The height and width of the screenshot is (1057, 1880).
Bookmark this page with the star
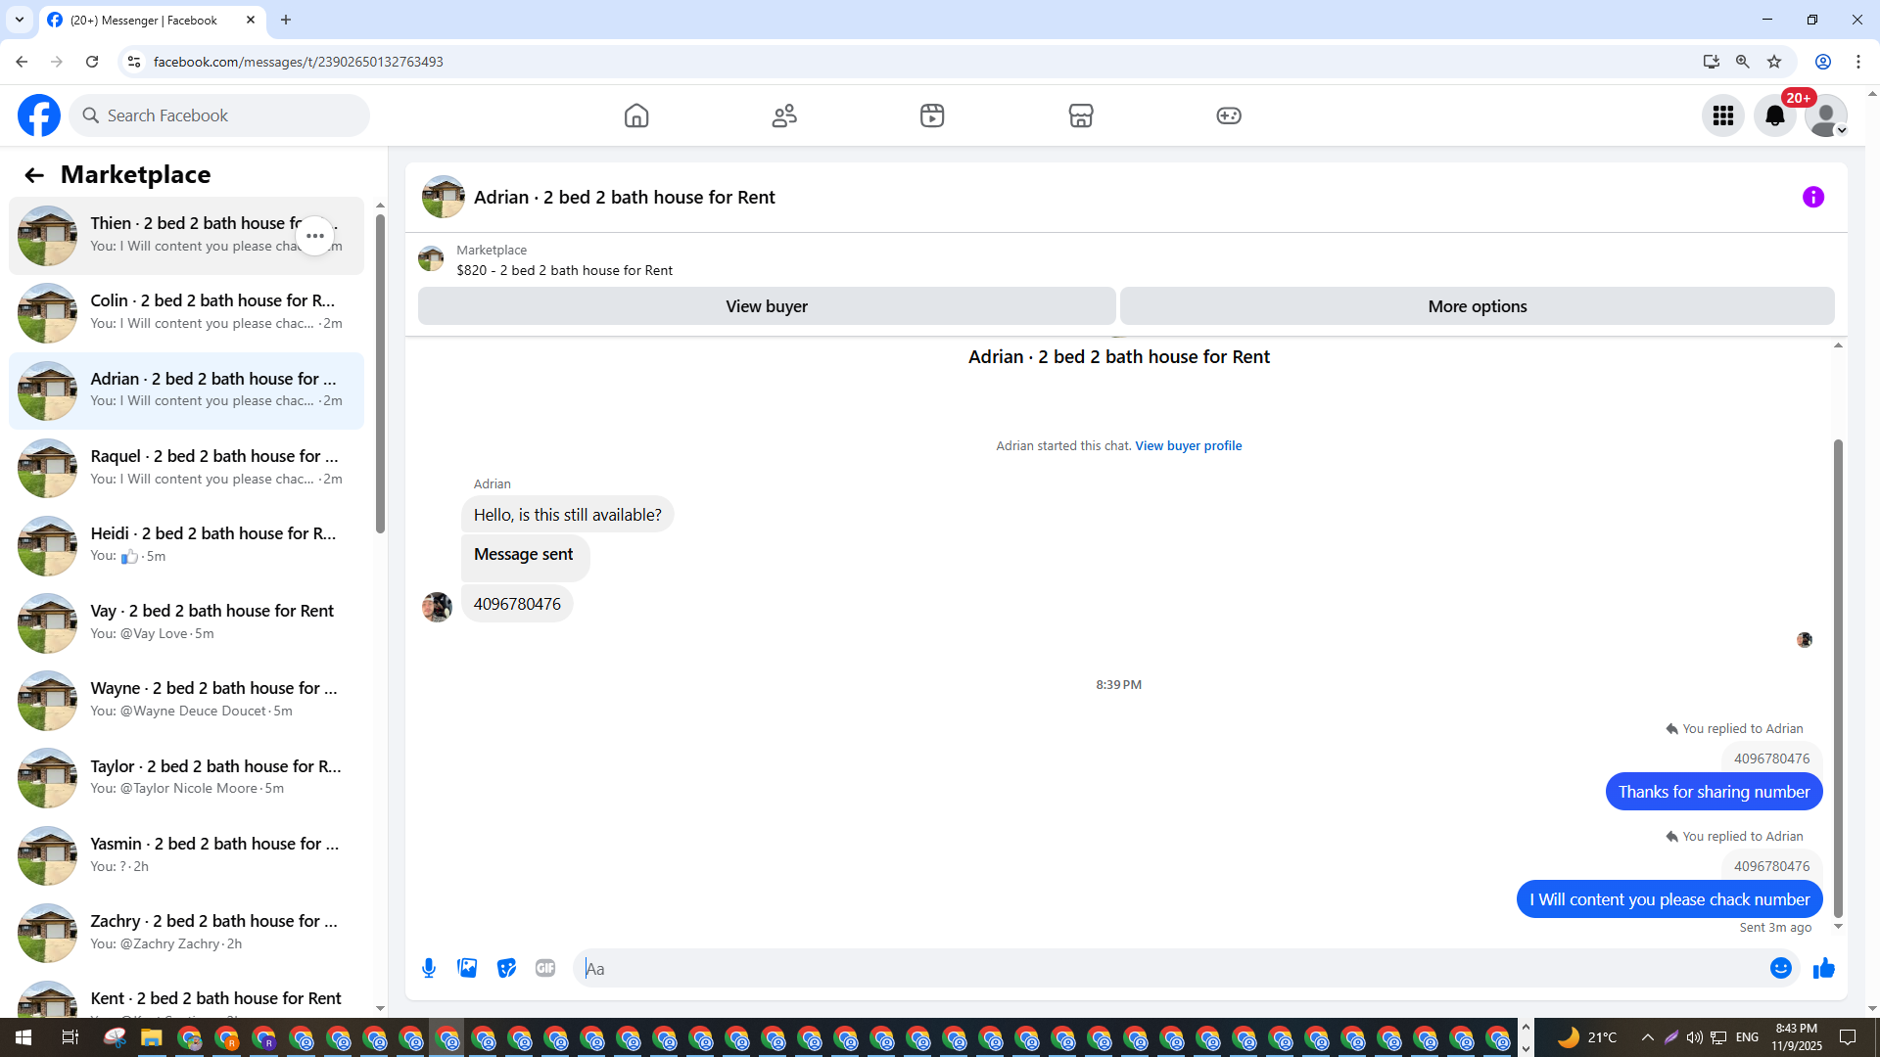(1774, 62)
